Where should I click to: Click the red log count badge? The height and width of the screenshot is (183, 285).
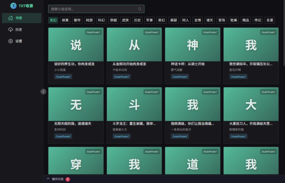(x=68, y=179)
